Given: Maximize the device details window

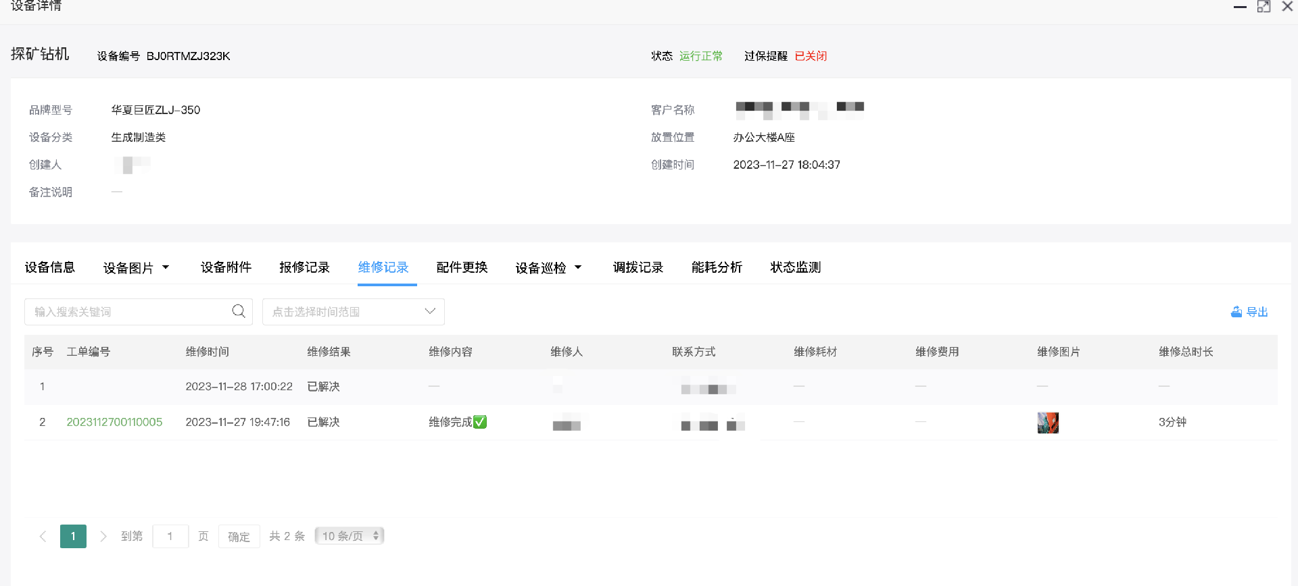Looking at the screenshot, I should [x=1264, y=7].
